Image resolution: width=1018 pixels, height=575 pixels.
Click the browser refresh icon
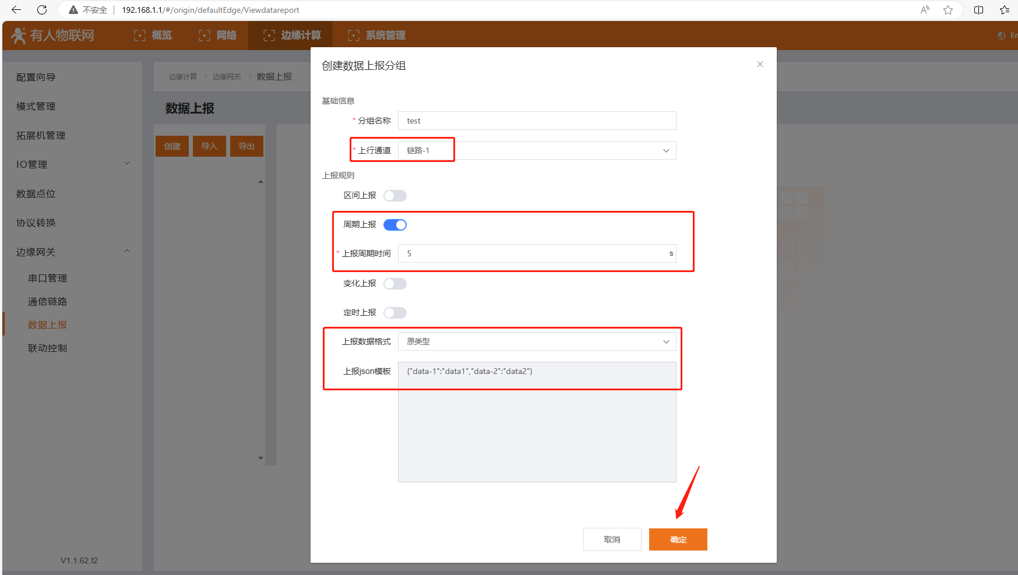pos(42,10)
